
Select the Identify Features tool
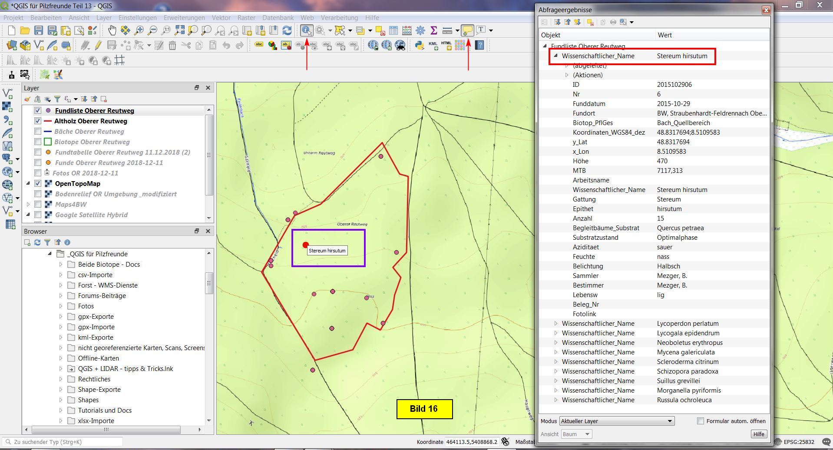point(307,30)
